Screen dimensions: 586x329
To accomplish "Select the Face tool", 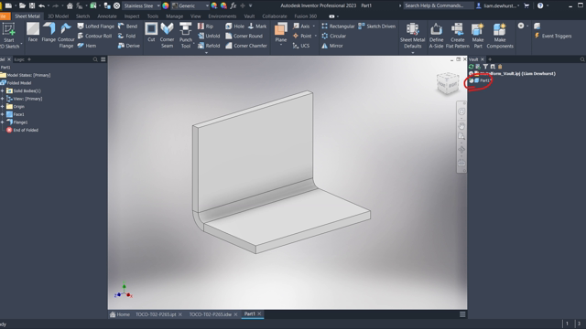I will 33,32.
